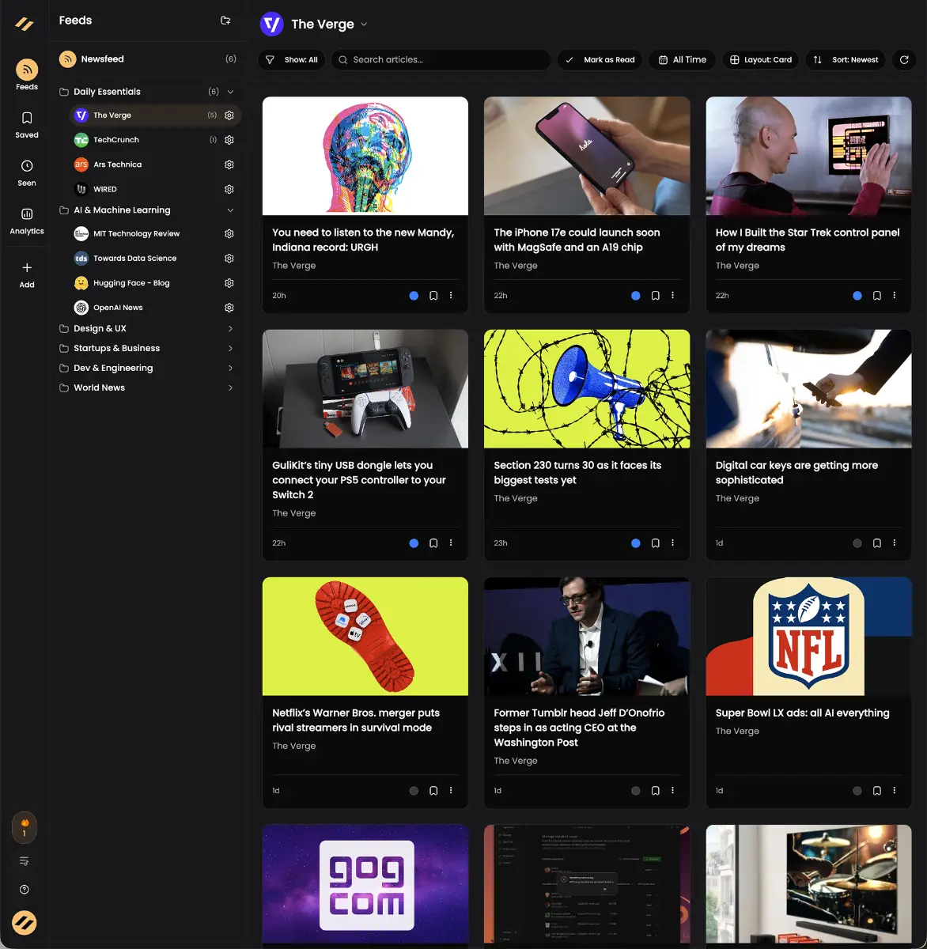The image size is (927, 949).
Task: Toggle read status dot on iPhone 17e article
Action: tap(636, 296)
